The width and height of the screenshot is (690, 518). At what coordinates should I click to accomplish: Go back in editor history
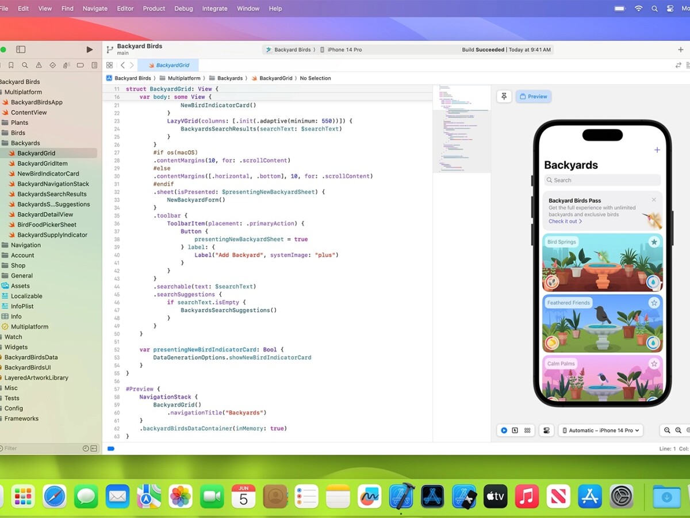122,66
